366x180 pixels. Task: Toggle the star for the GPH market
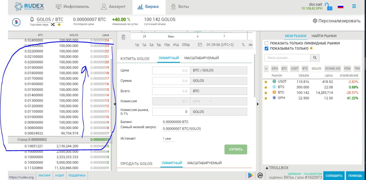point(266,98)
